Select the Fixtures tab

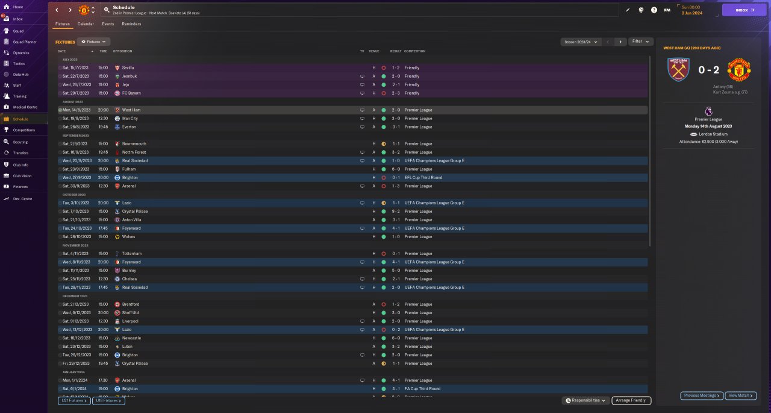coord(63,24)
